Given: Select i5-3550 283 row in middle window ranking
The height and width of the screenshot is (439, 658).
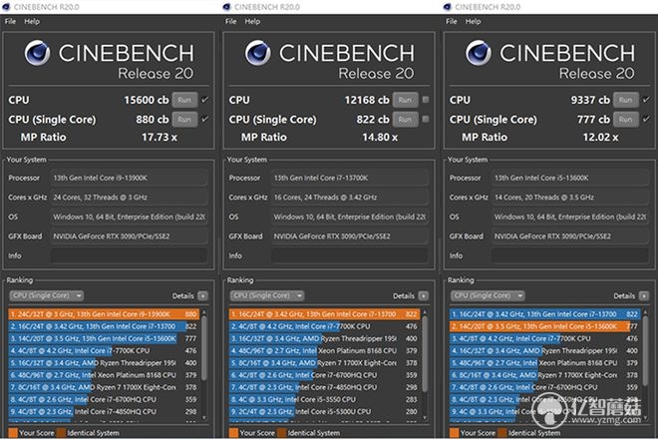Looking at the screenshot, I should (324, 399).
